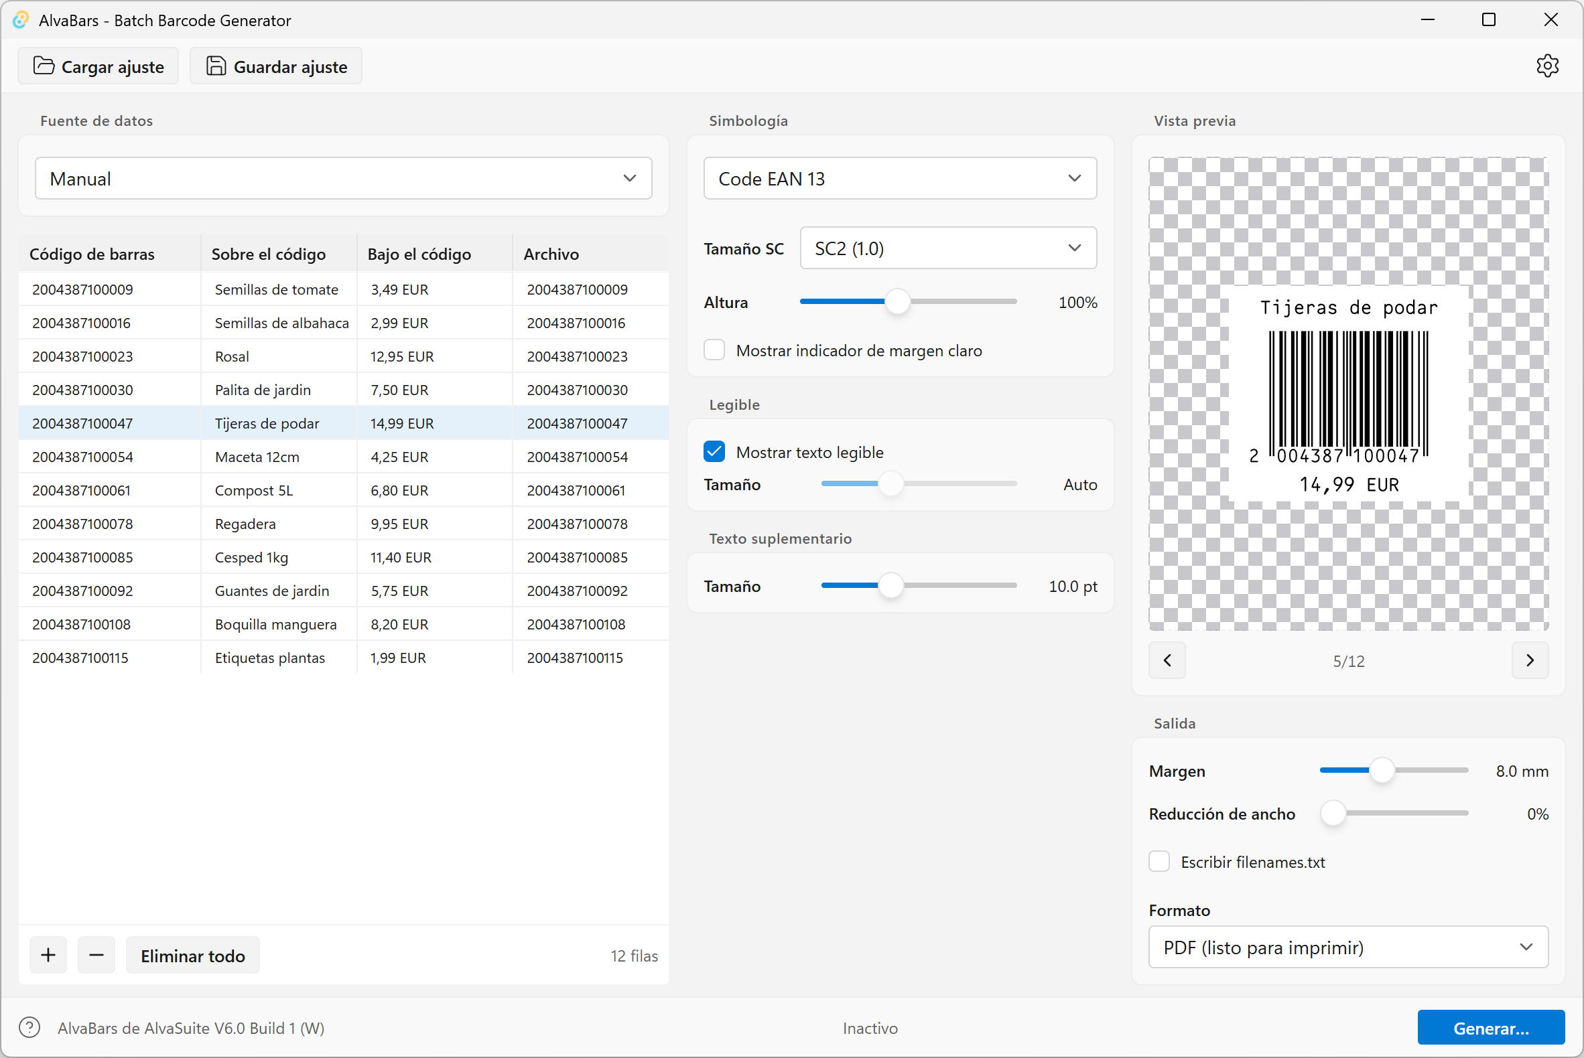Remove selected row with minus button
Viewport: 1584px width, 1058px height.
[x=96, y=955]
